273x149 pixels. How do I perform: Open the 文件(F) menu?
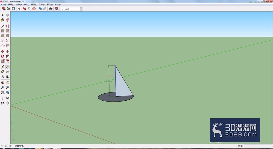(x=4, y=5)
